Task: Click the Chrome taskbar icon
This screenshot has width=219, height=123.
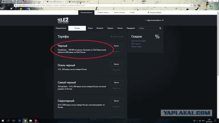Action: point(25,121)
